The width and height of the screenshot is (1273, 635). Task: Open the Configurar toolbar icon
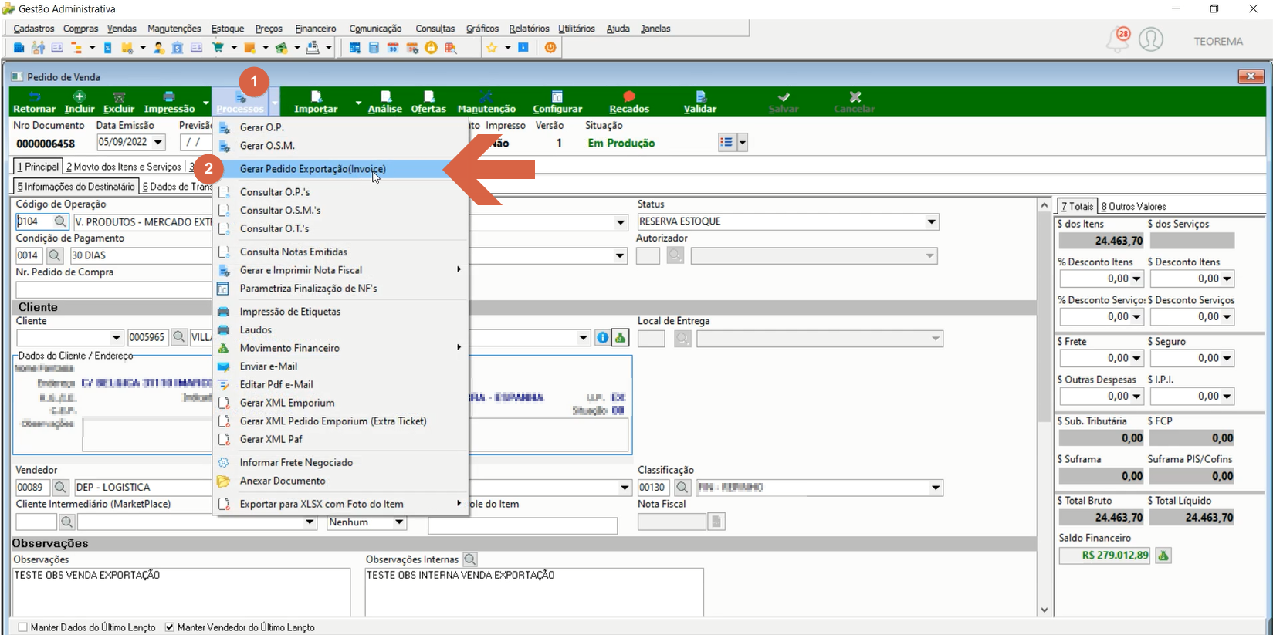[557, 102]
